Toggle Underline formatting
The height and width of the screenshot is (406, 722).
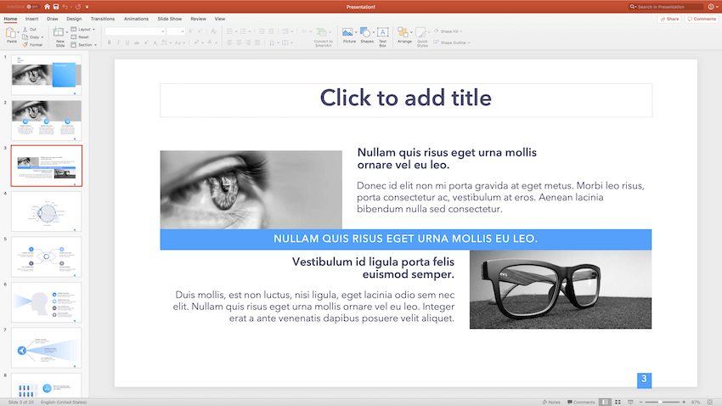[127, 42]
